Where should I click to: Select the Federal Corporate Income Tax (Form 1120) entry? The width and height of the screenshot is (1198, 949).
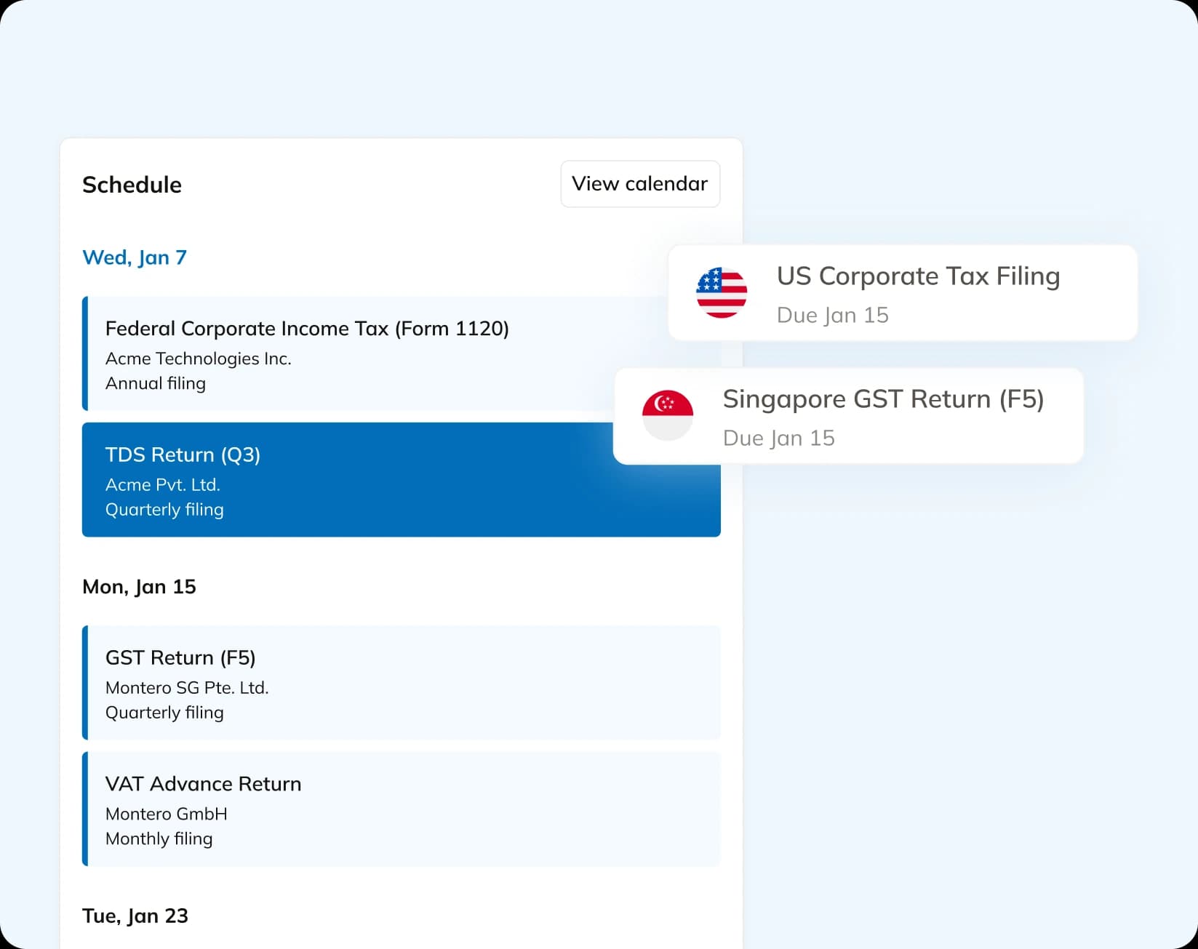[402, 353]
